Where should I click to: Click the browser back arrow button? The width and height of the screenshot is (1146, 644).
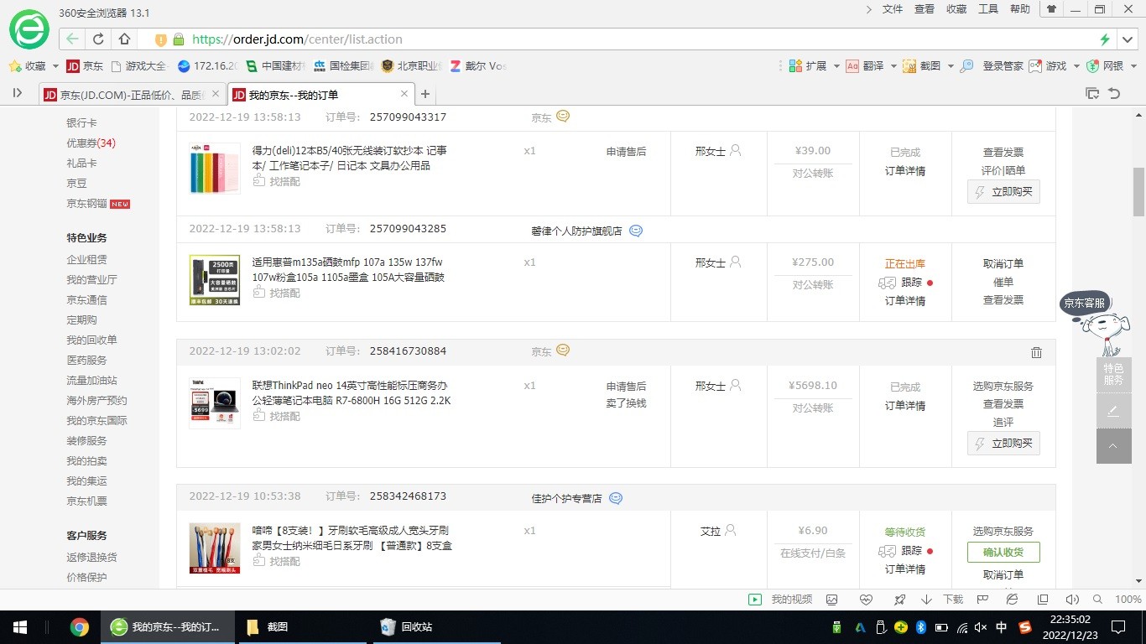coord(72,39)
